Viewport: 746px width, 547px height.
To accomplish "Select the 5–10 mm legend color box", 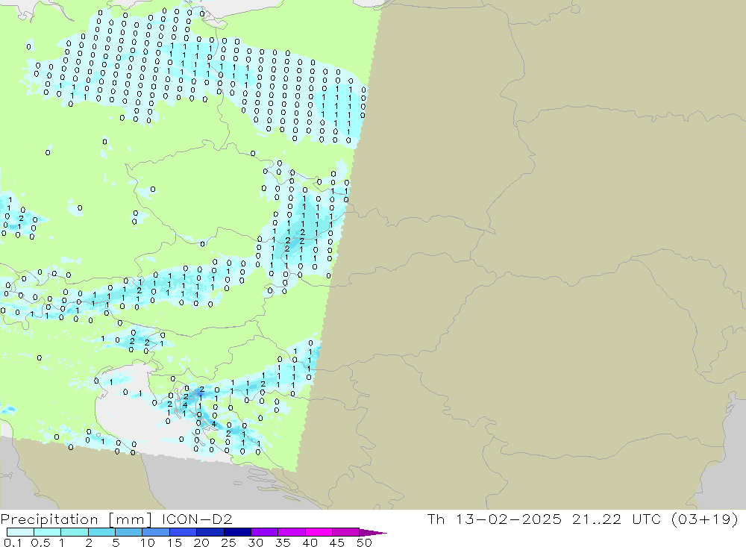I will (x=129, y=532).
